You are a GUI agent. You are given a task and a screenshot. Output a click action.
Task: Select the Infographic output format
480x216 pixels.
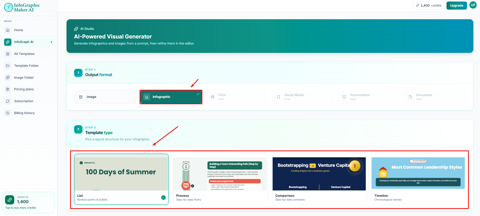tap(171, 97)
